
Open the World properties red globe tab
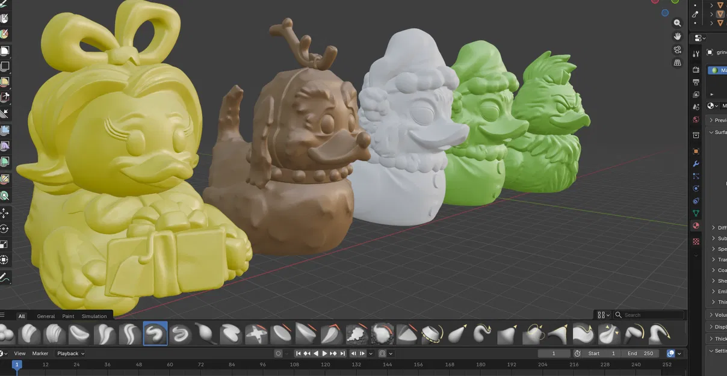(x=696, y=119)
